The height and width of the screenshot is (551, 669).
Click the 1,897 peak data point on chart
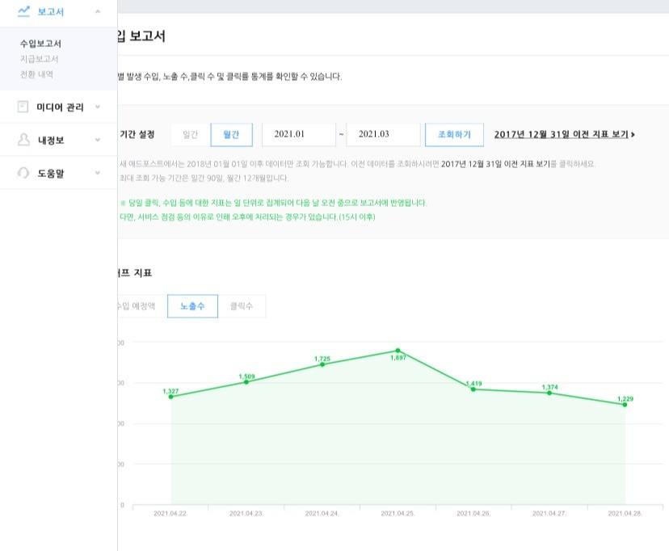point(398,351)
